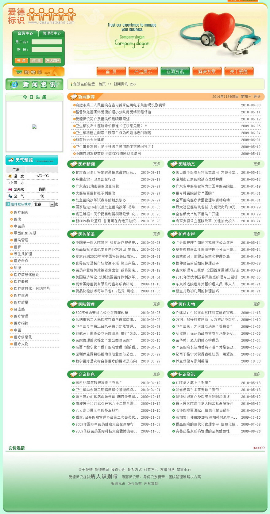270x514 pixels.
Task: Click the book icon beside 医疗人物 header
Action: pyautogui.click(x=174, y=304)
